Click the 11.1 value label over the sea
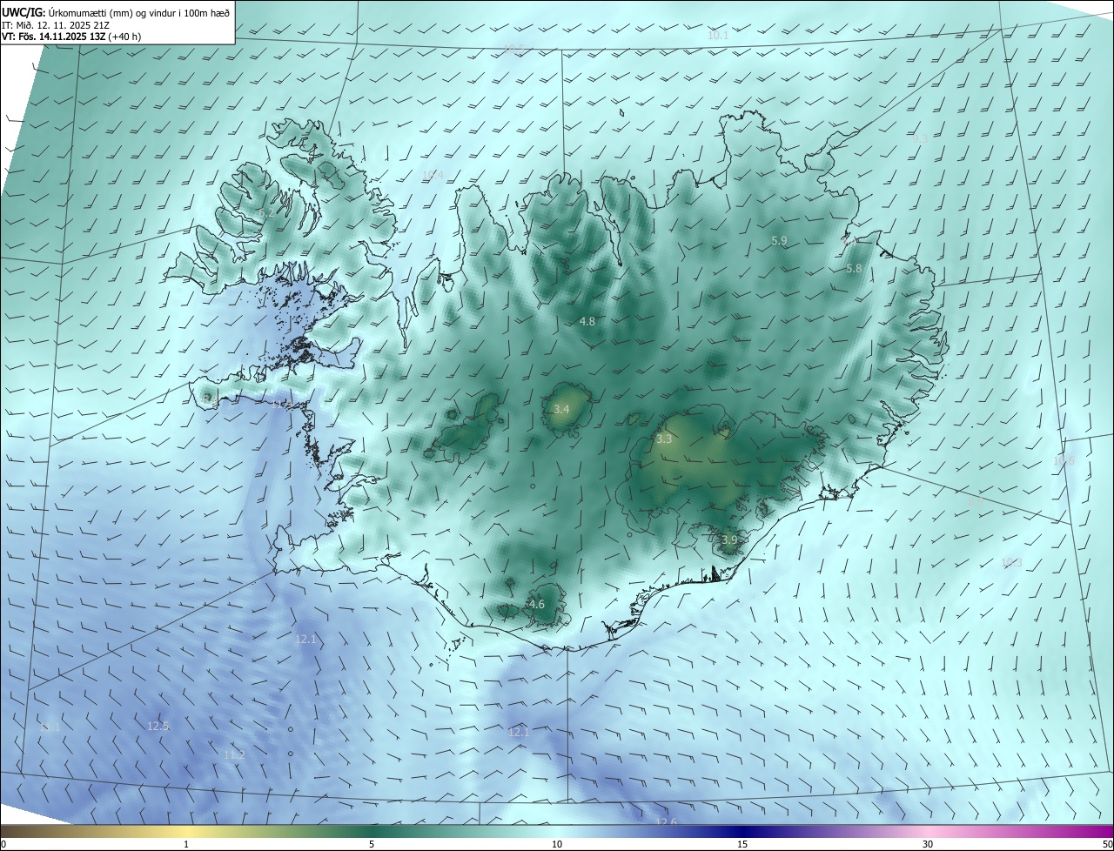The width and height of the screenshot is (1114, 851). pos(50,727)
